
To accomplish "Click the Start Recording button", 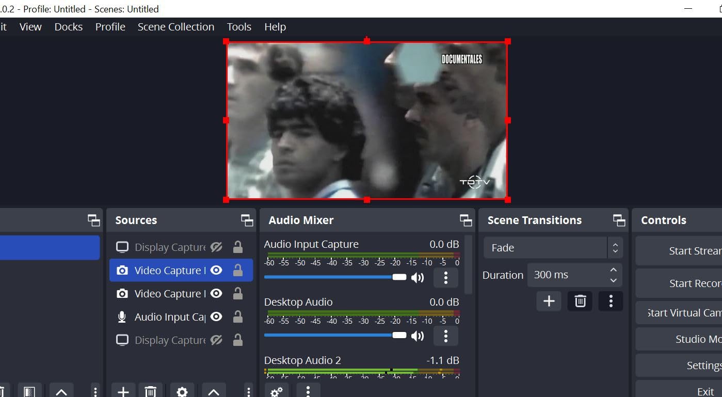I will point(679,283).
